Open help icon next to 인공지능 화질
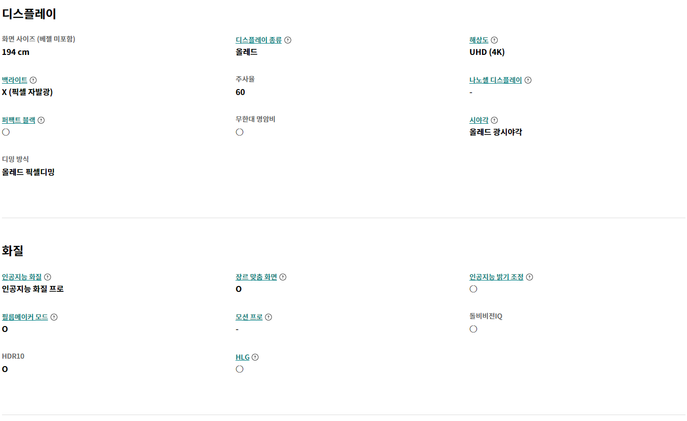The height and width of the screenshot is (421, 687). click(48, 277)
